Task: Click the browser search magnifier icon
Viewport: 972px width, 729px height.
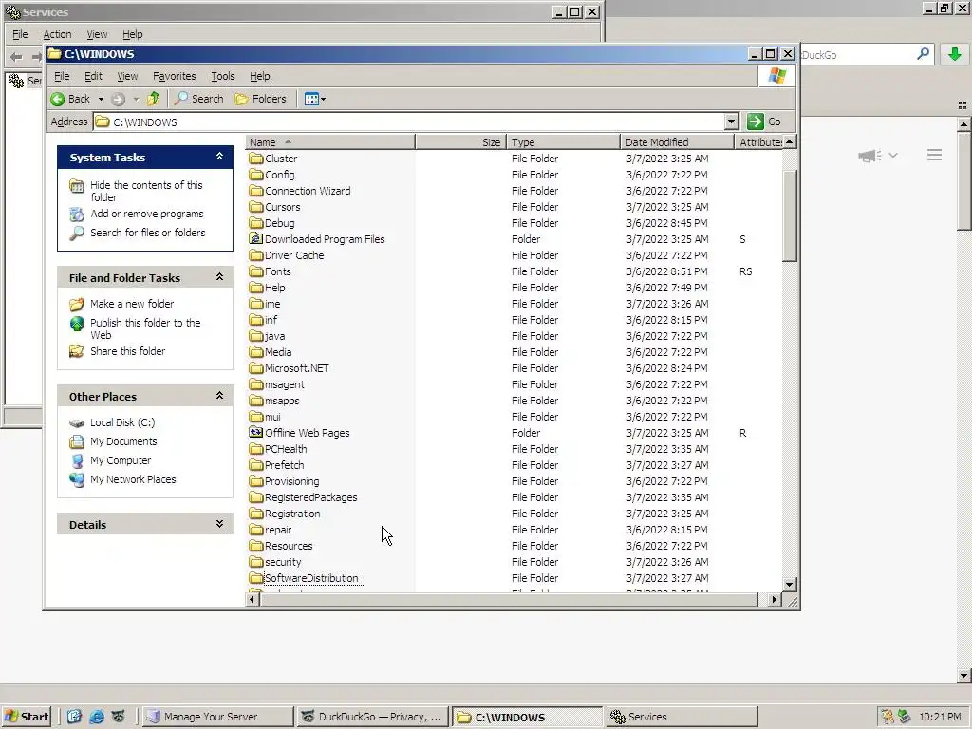Action: (x=923, y=54)
